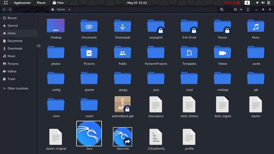Open the Music folder icon in grid

tap(256, 26)
